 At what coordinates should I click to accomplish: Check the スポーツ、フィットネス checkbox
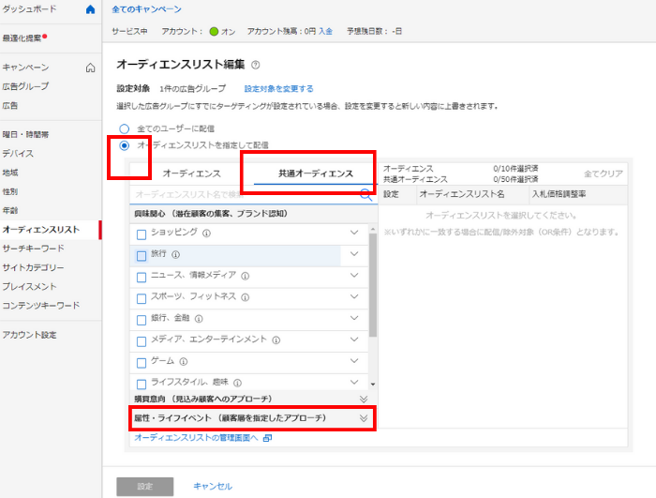[x=142, y=298]
